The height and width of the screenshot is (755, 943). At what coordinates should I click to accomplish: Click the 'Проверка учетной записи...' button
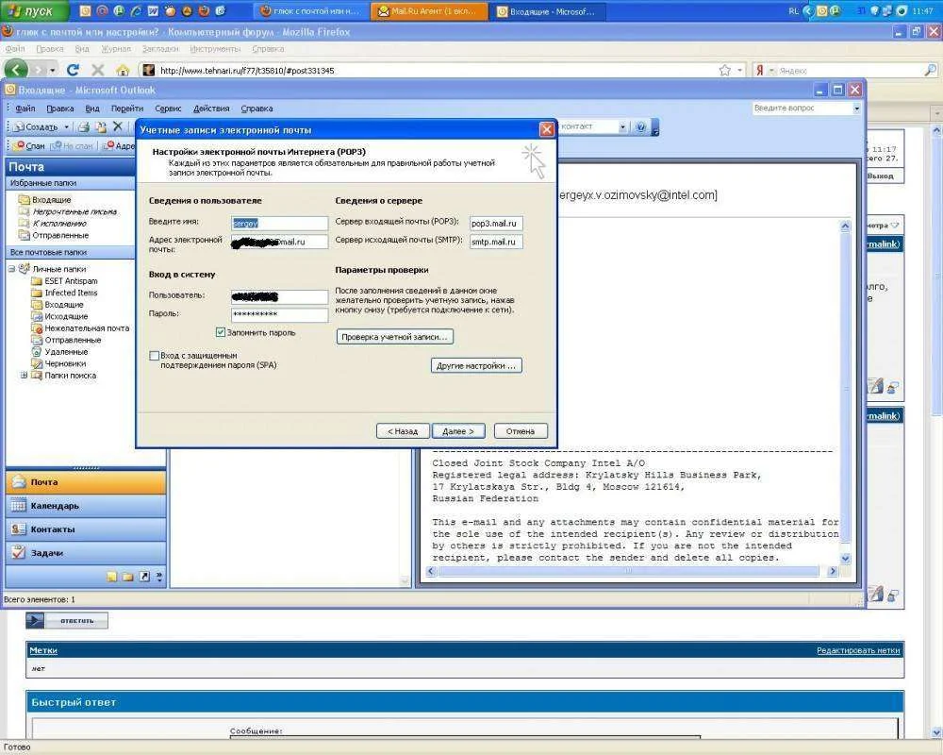click(x=395, y=337)
